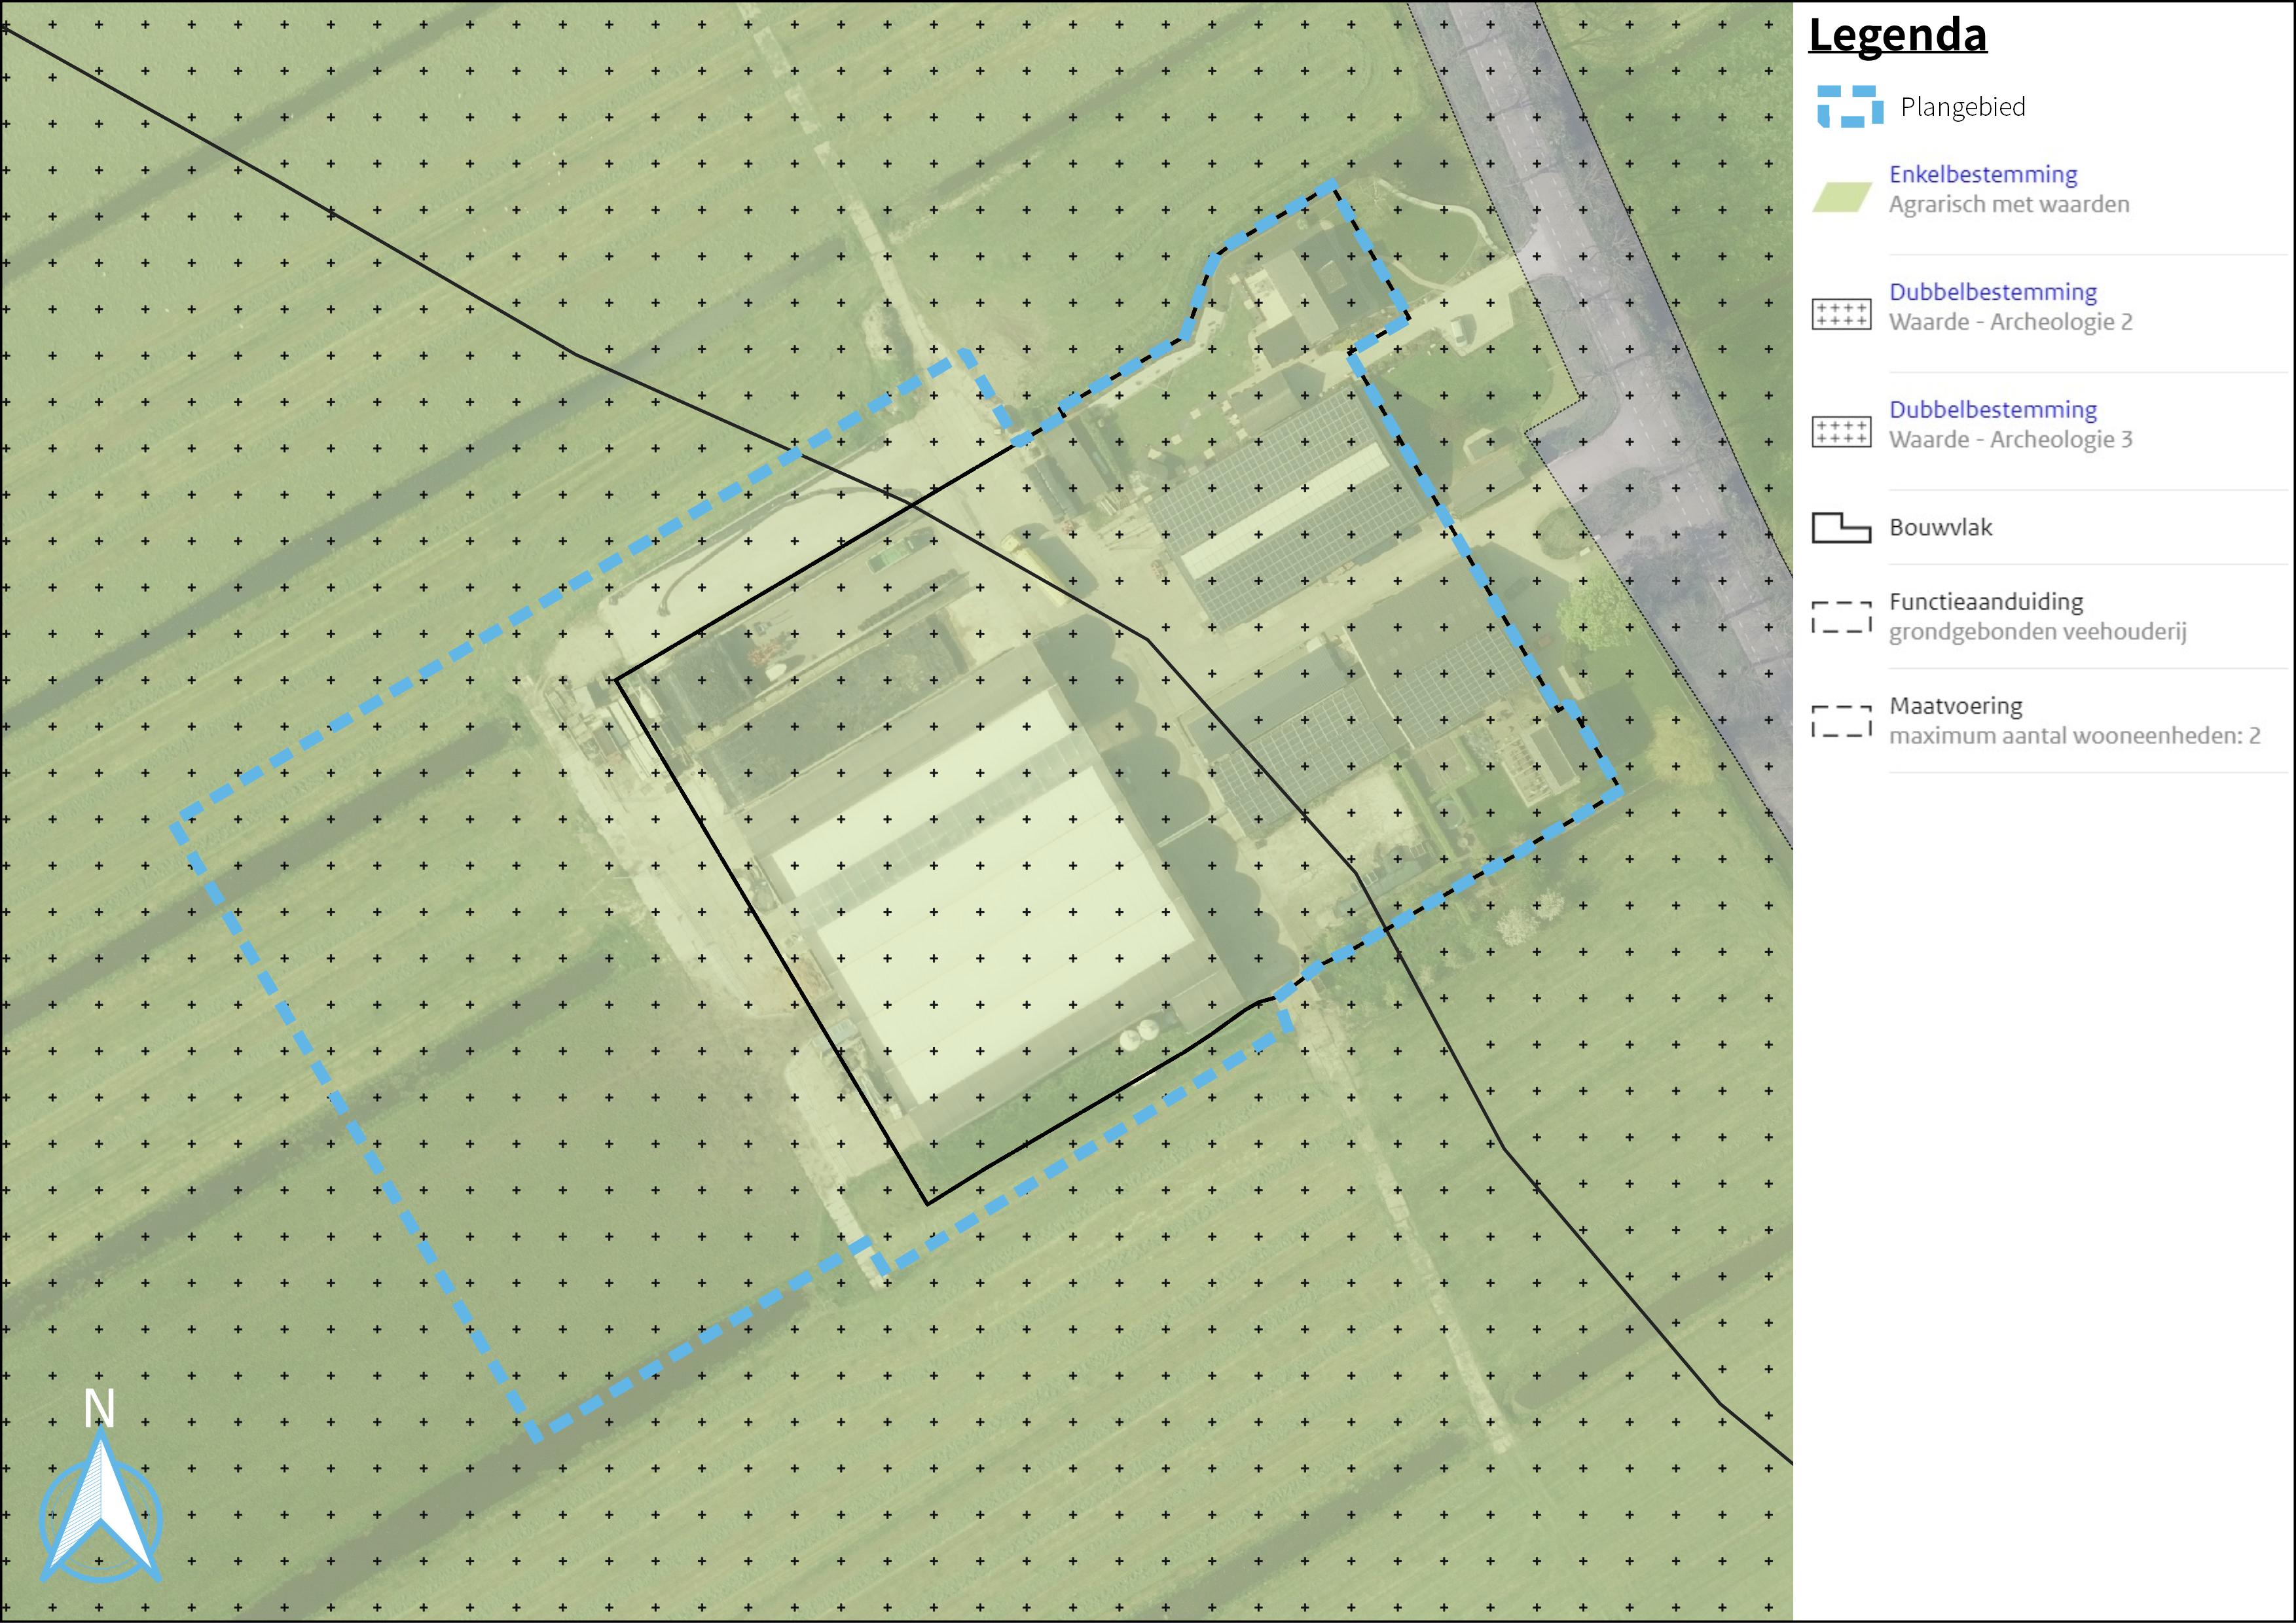The height and width of the screenshot is (1623, 2296).
Task: Click the blue dashed Plangebied legend symbol
Action: [1849, 107]
